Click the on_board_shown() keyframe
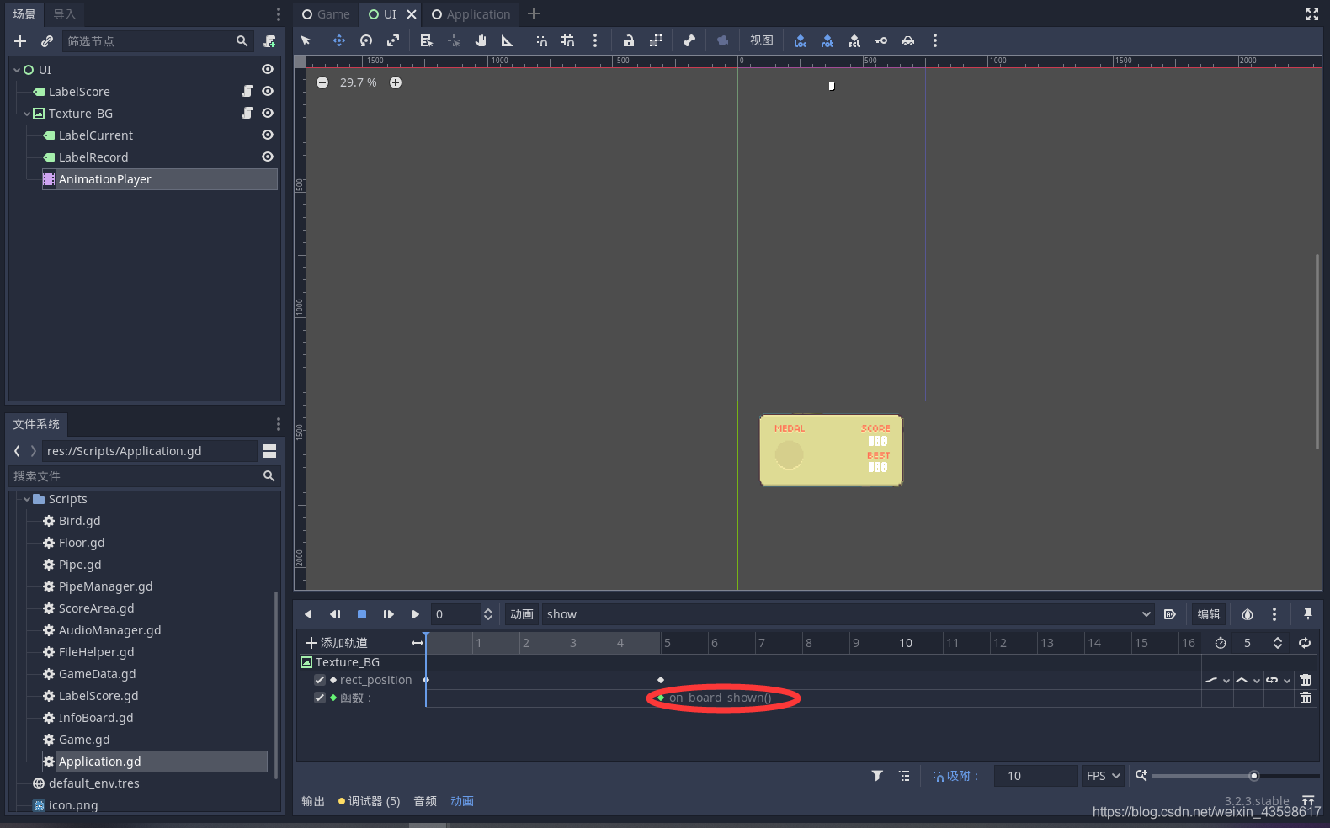This screenshot has height=828, width=1330. point(661,698)
